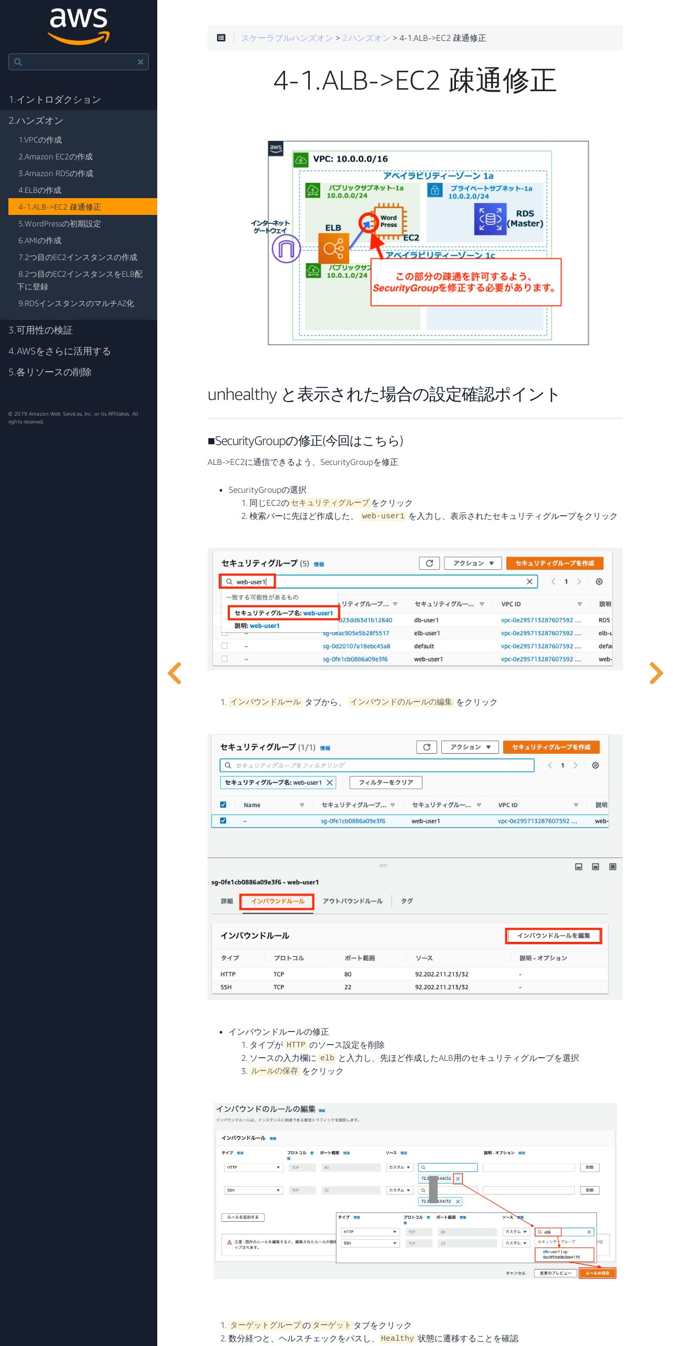Select the 説明: web-user1 suggestion
Screen dimensions: 673x1346
tap(257, 626)
